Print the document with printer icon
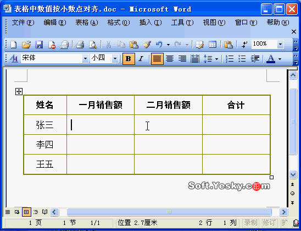 click(80, 45)
